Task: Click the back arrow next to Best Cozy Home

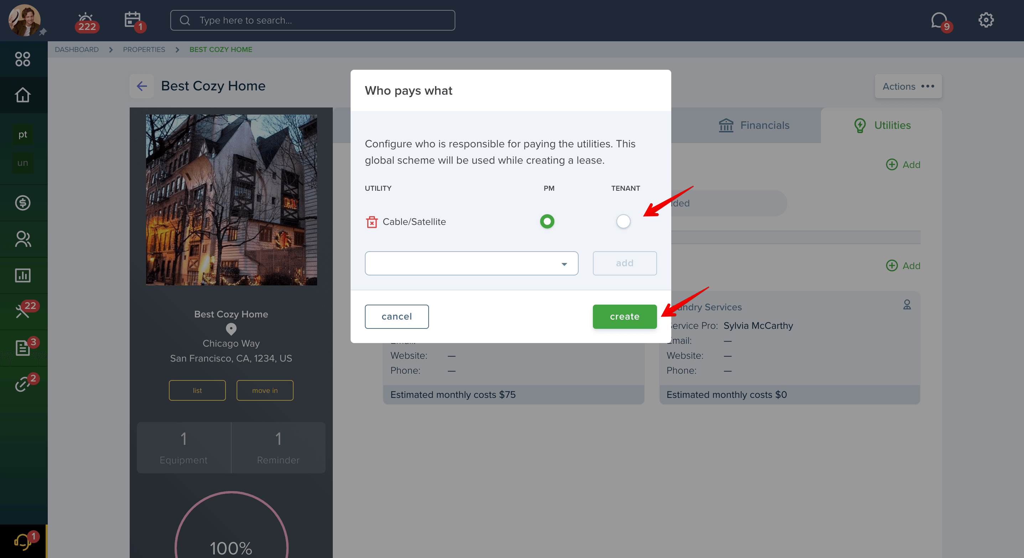Action: [142, 86]
